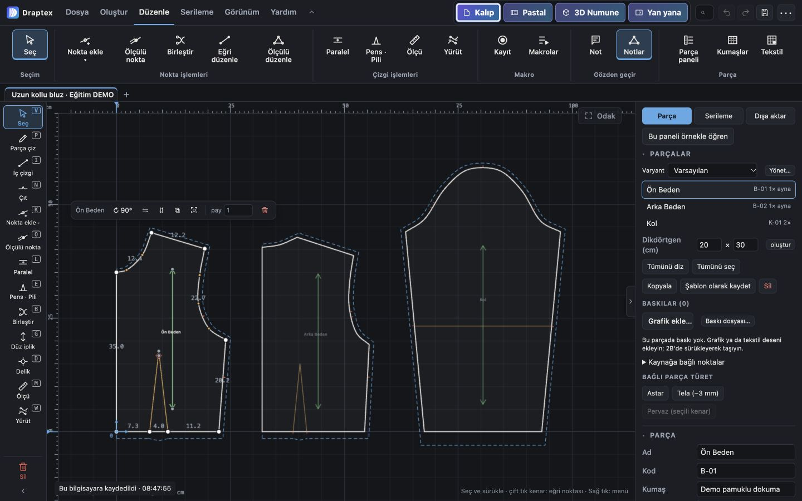This screenshot has height=501, width=802.
Task: Toggle the Parça paneli
Action: click(688, 48)
